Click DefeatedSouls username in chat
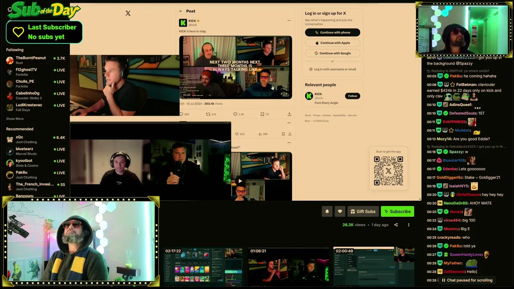Screen dimensions: 514x289 [x=463, y=113]
